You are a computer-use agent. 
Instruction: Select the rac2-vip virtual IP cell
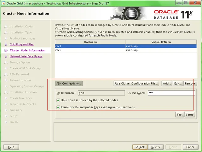tap(161, 50)
